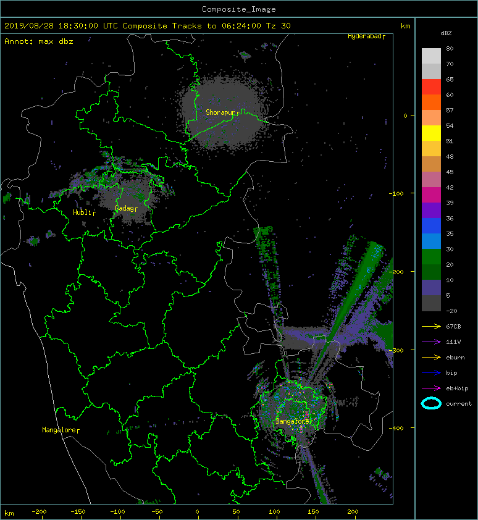Screen dimensions: 478x520
Task: Select the dark gray -20 dBZ swatch
Action: (431, 303)
